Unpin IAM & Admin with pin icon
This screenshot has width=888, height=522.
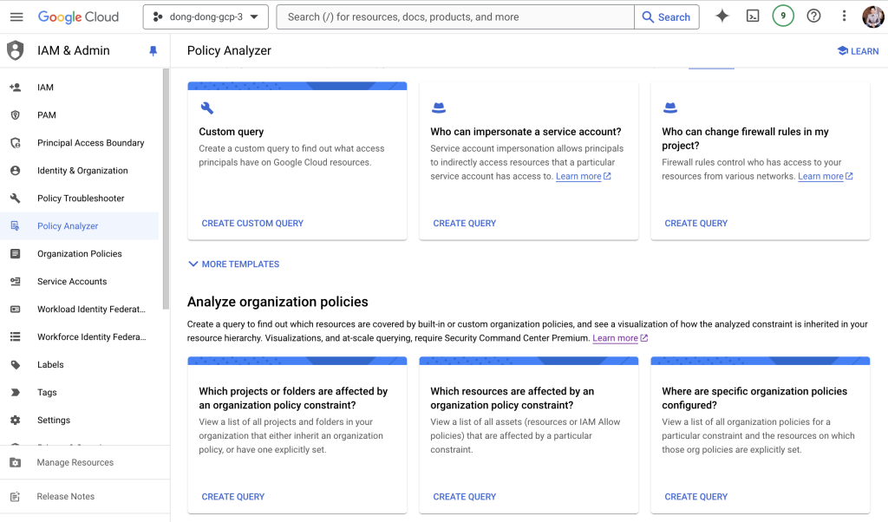pyautogui.click(x=153, y=51)
